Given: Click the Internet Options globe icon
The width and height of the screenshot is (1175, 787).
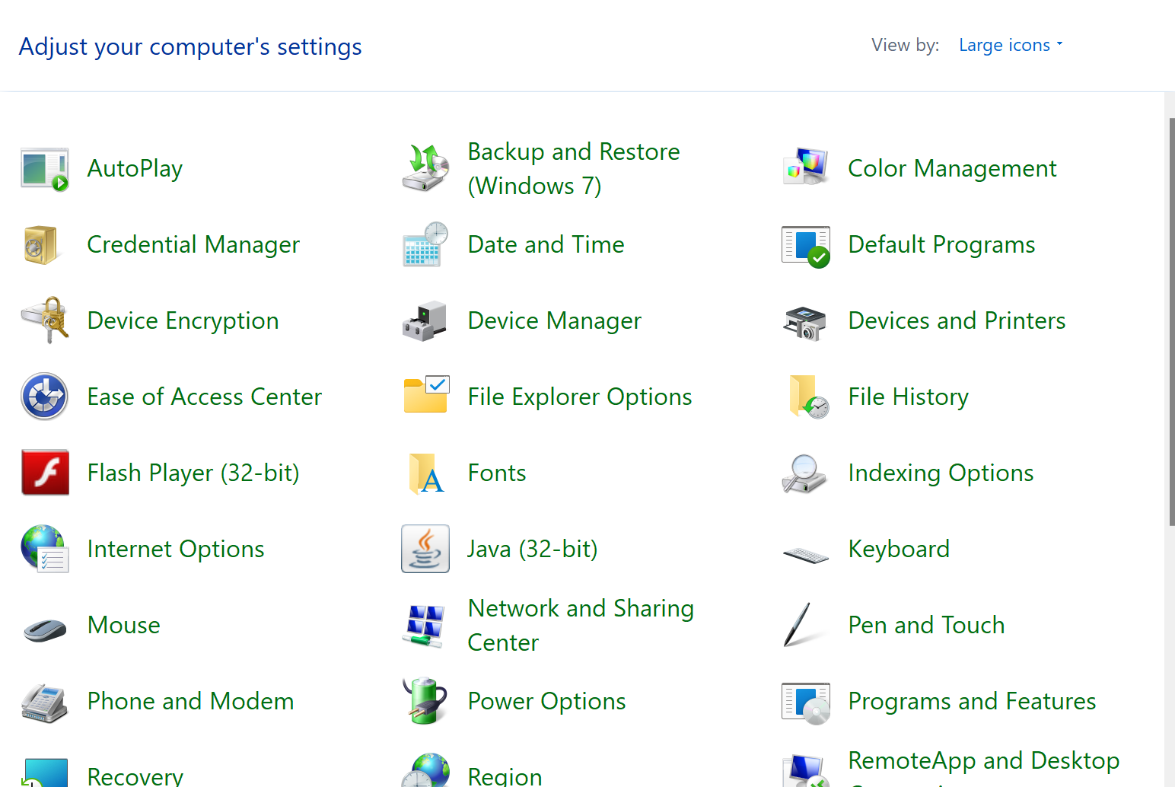Looking at the screenshot, I should pyautogui.click(x=45, y=549).
